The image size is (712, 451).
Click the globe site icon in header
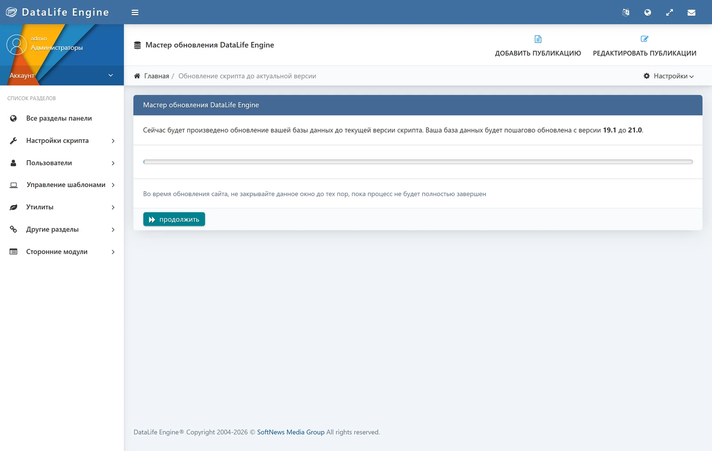click(x=647, y=12)
